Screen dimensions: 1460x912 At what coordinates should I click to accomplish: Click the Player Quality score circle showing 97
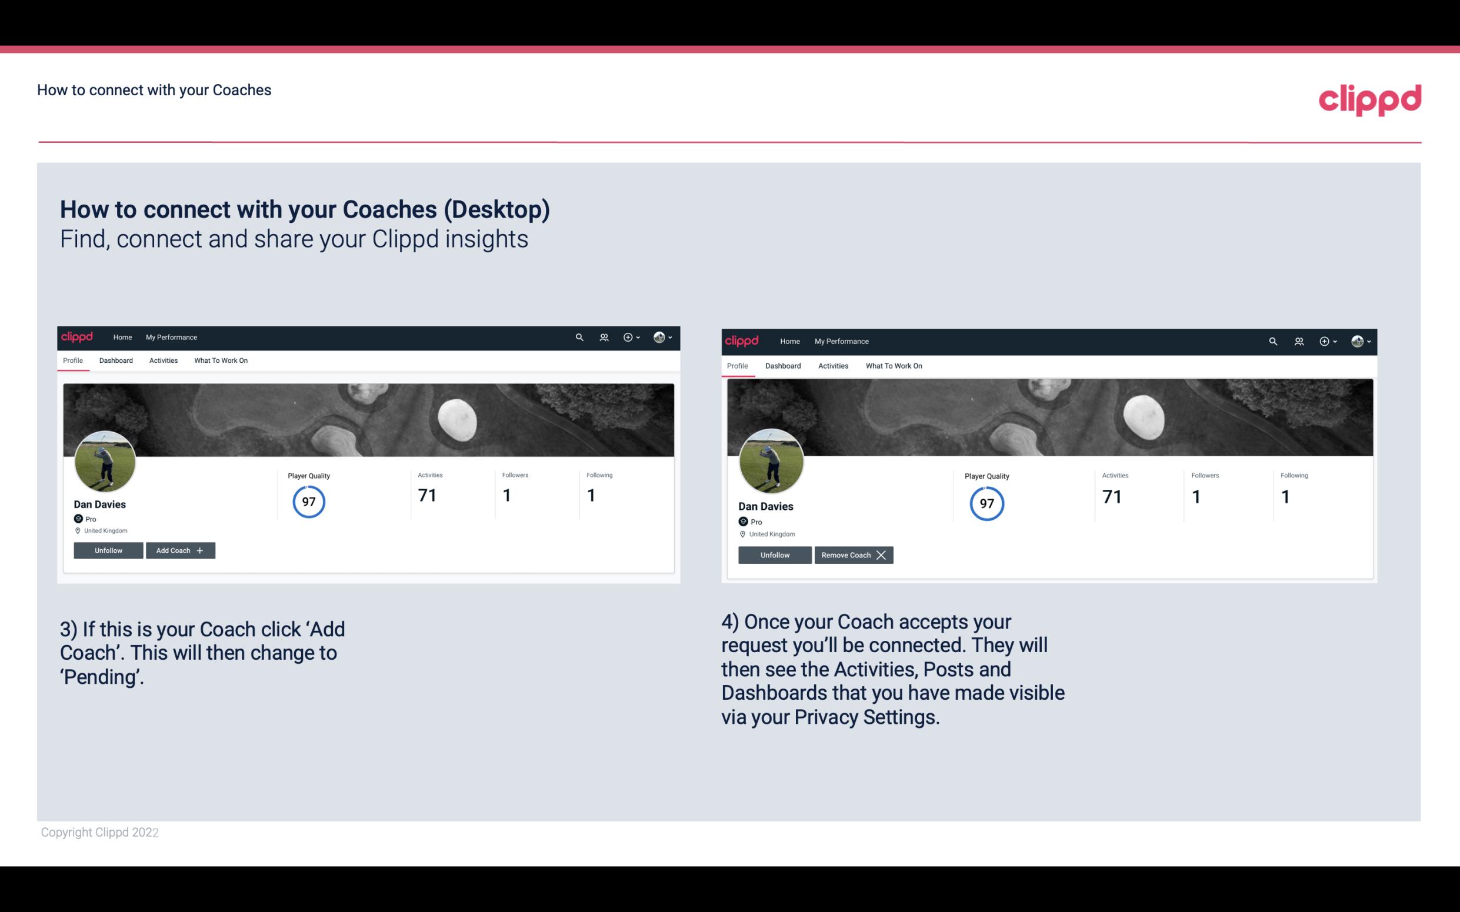click(x=308, y=500)
